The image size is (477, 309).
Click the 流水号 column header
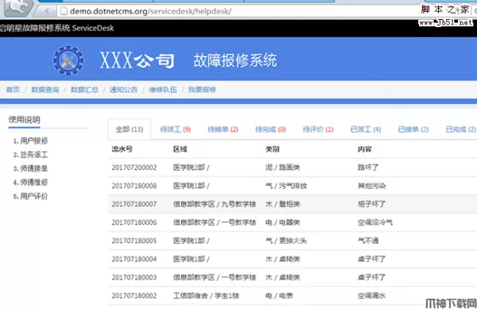(x=122, y=149)
